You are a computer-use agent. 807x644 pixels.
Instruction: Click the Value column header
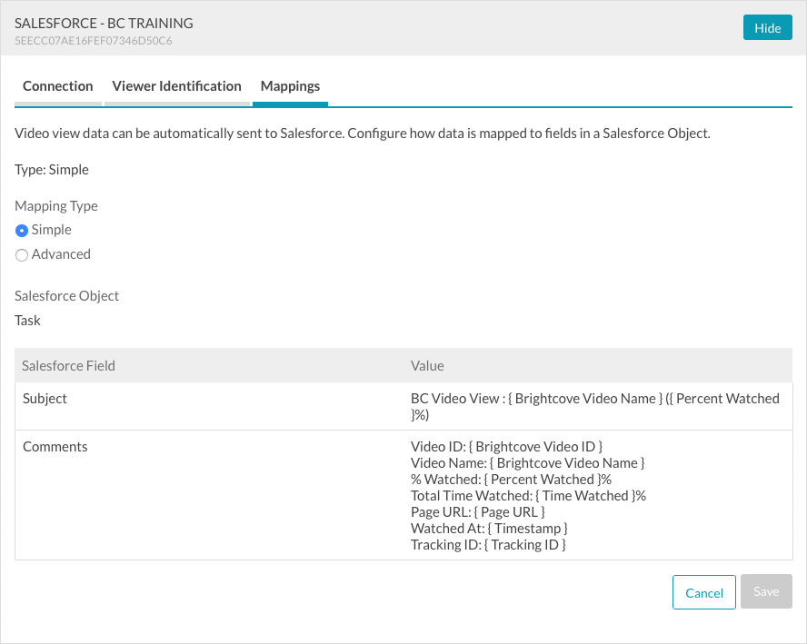[427, 366]
